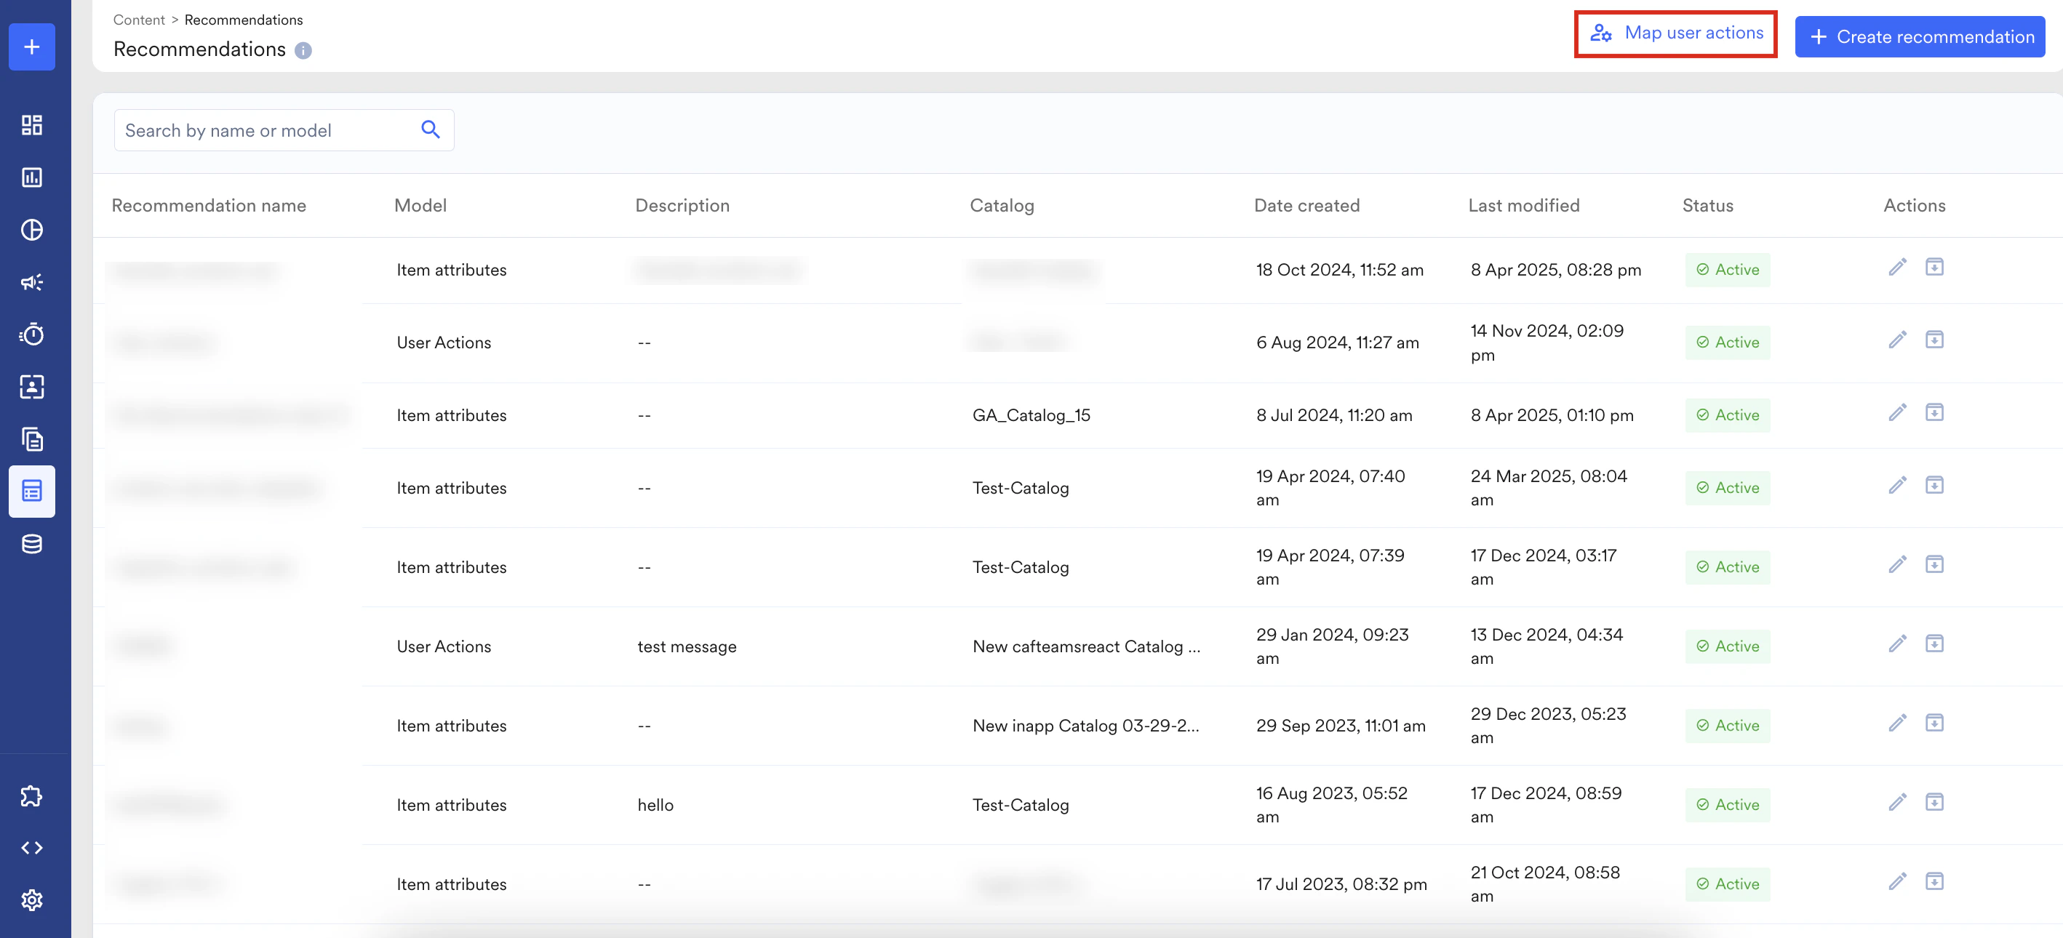The image size is (2063, 938).
Task: Focus the Search by name or model field
Action: (x=264, y=130)
